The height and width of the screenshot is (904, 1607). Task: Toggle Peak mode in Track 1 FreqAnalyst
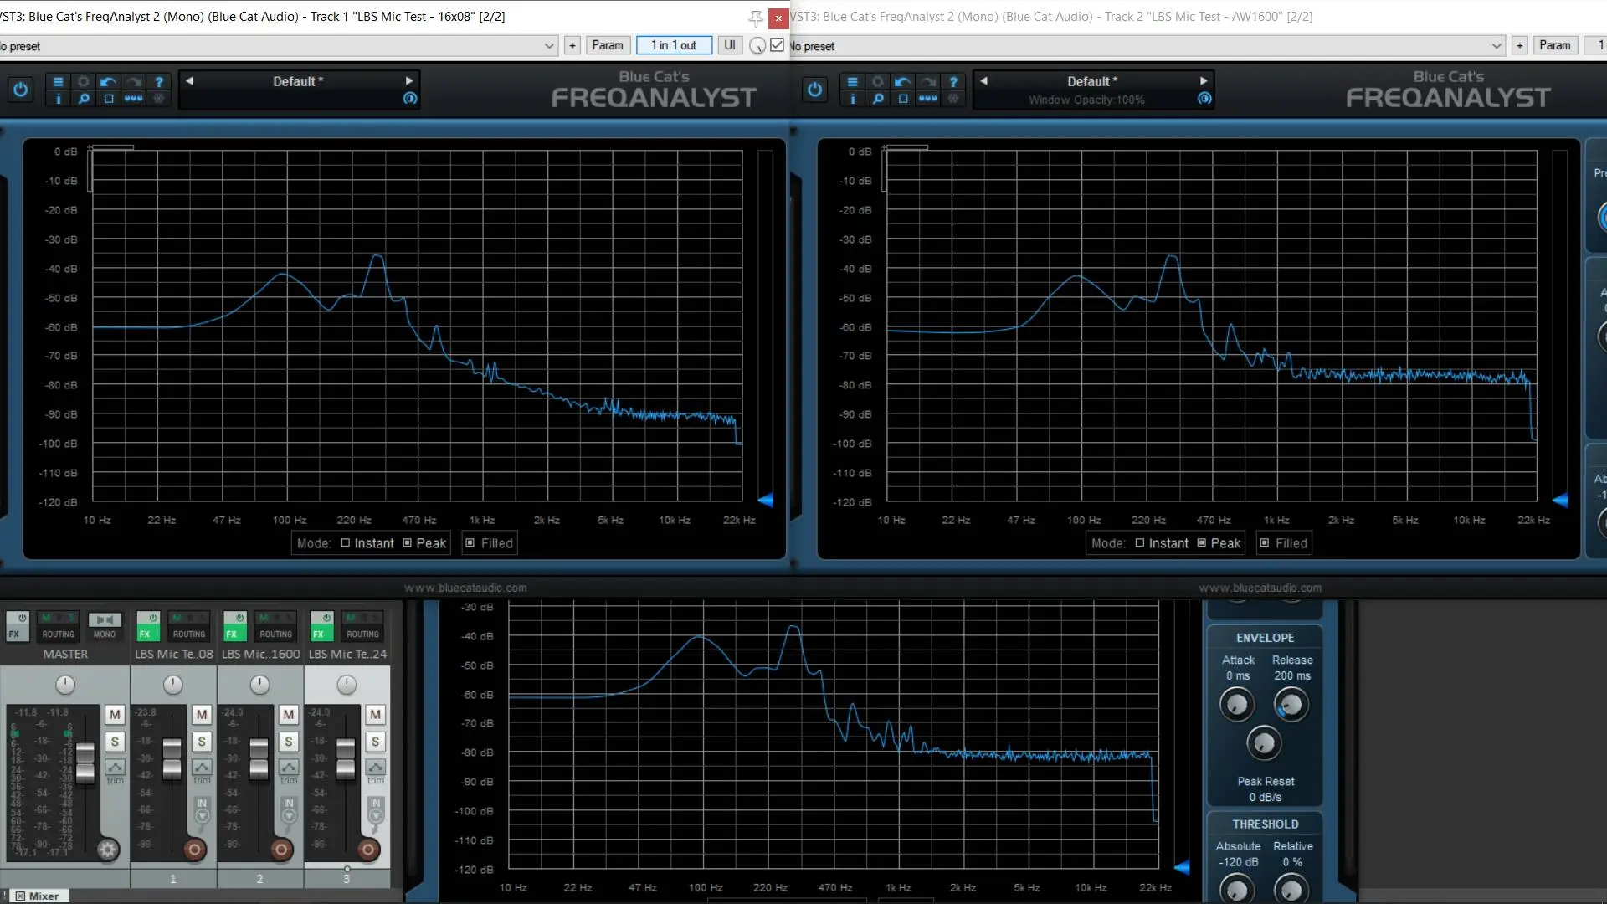(425, 543)
